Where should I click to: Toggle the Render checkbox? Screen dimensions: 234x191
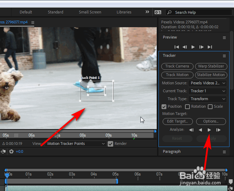[x=110, y=144]
